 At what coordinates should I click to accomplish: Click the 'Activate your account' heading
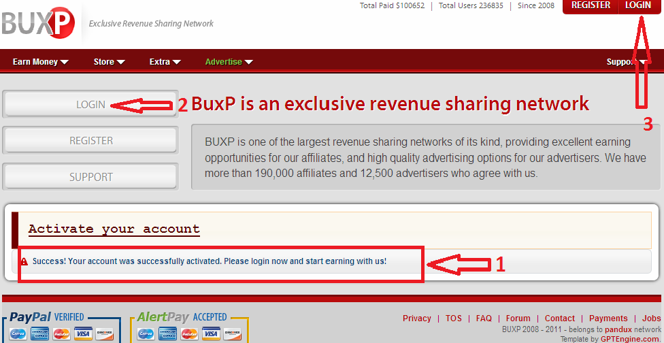(114, 229)
